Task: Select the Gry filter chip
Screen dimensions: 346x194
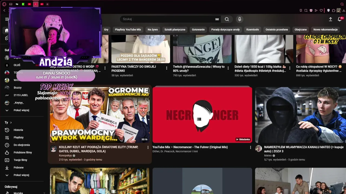Action: [106, 30]
